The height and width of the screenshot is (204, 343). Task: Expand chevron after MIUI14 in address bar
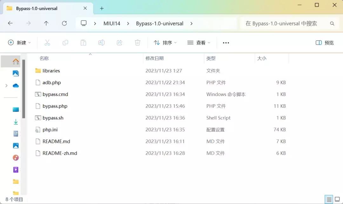(128, 24)
